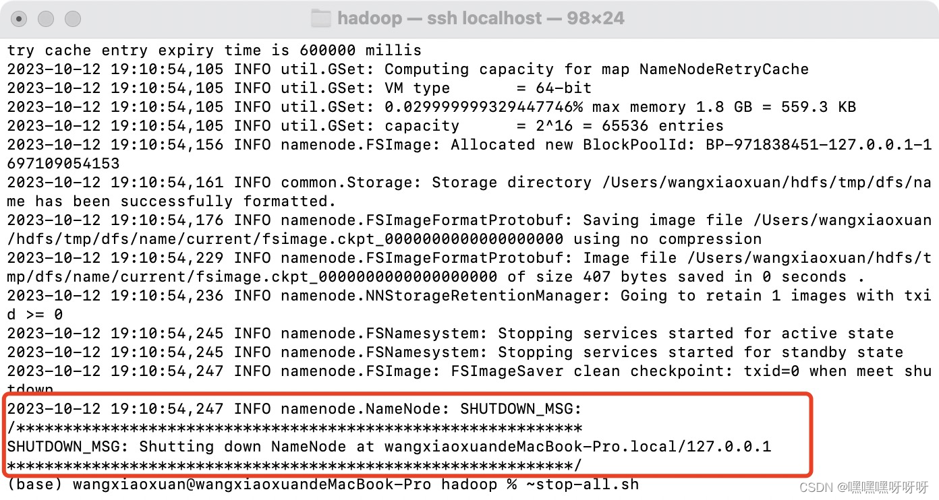Close the ssh localhost terminal window
This screenshot has width=939, height=500.
(20, 19)
